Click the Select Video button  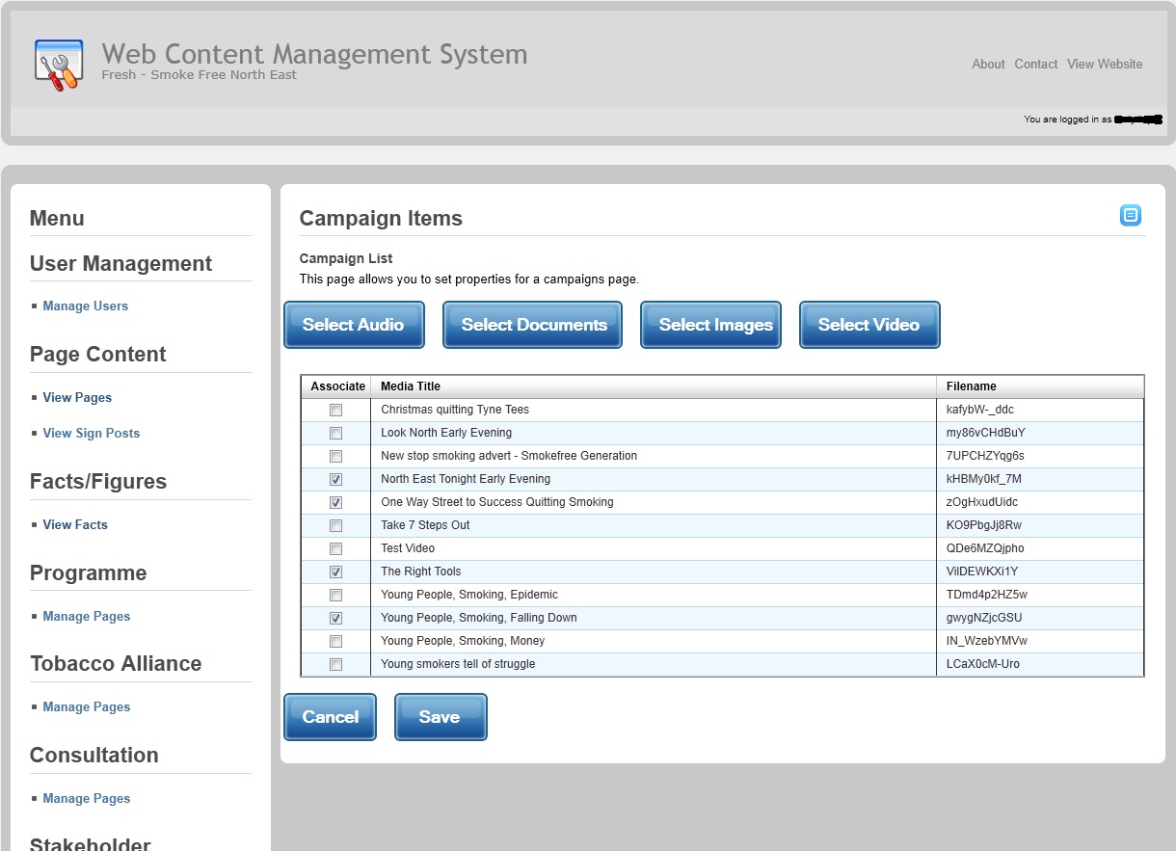[869, 325]
